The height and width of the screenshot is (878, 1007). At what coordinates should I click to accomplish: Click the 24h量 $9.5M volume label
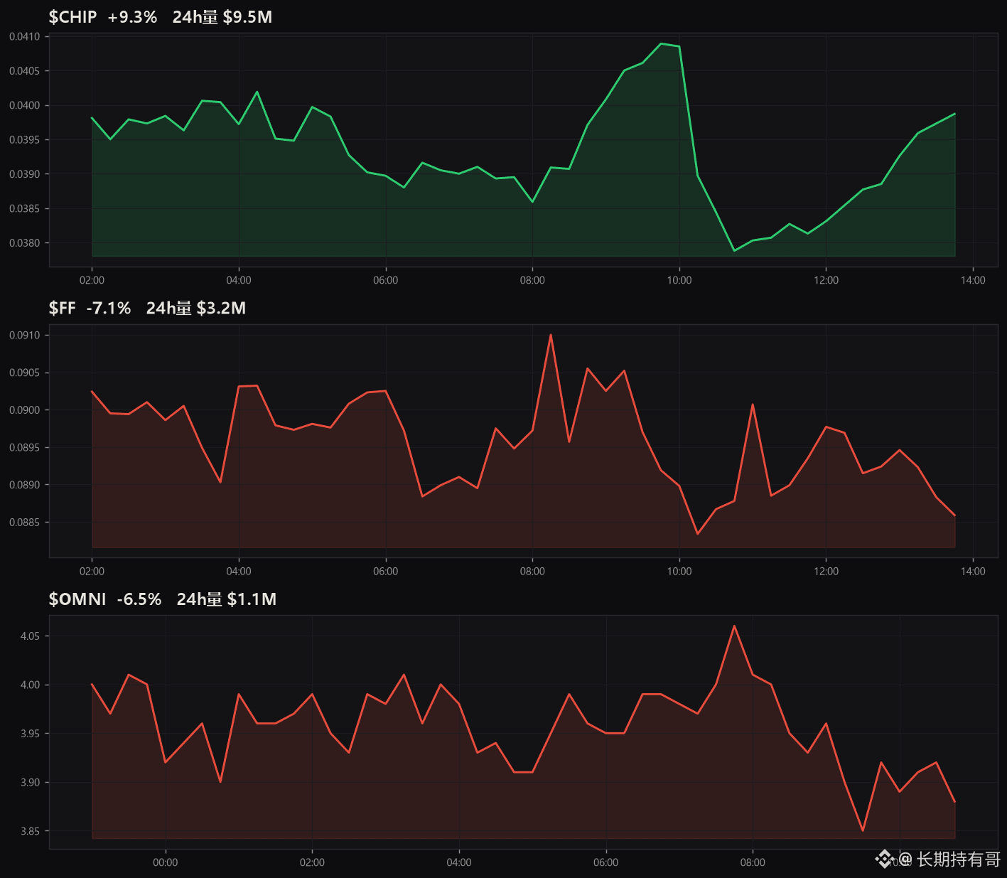pyautogui.click(x=222, y=17)
